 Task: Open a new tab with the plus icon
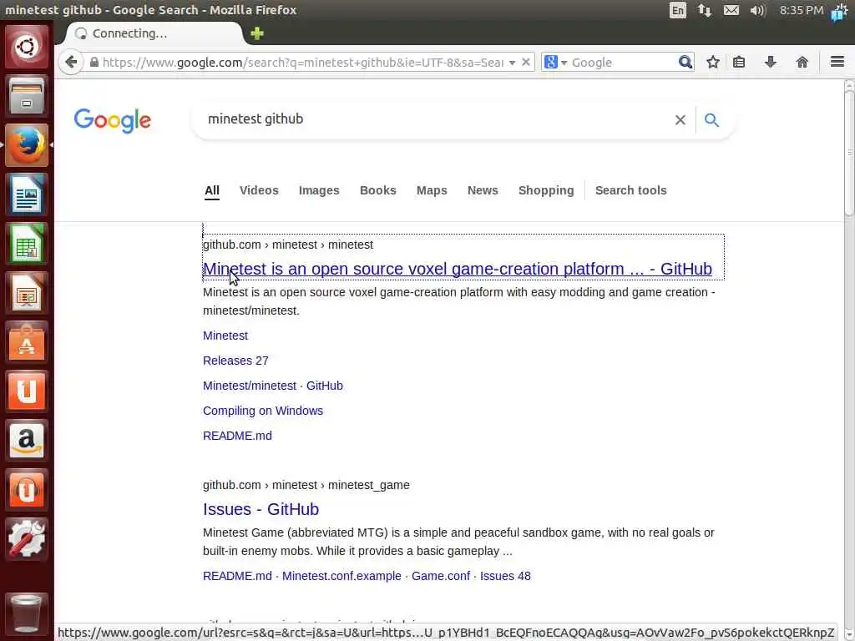(x=257, y=33)
